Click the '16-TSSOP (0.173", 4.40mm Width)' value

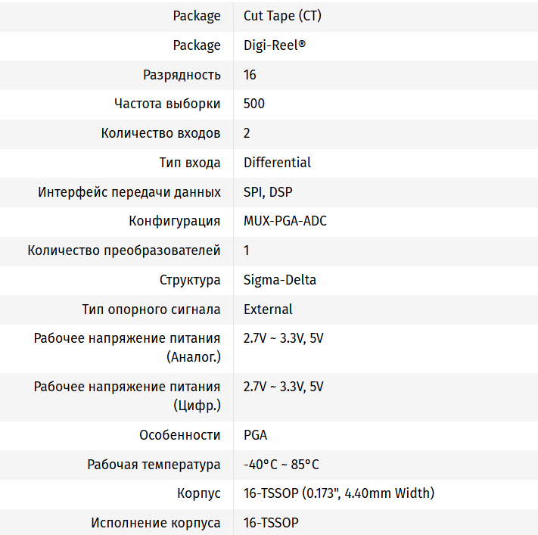pyautogui.click(x=339, y=493)
